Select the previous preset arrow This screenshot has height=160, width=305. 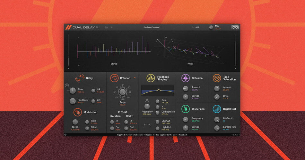[111, 27]
